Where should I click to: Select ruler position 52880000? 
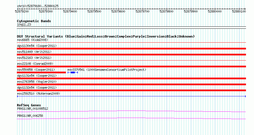click(x=215, y=11)
